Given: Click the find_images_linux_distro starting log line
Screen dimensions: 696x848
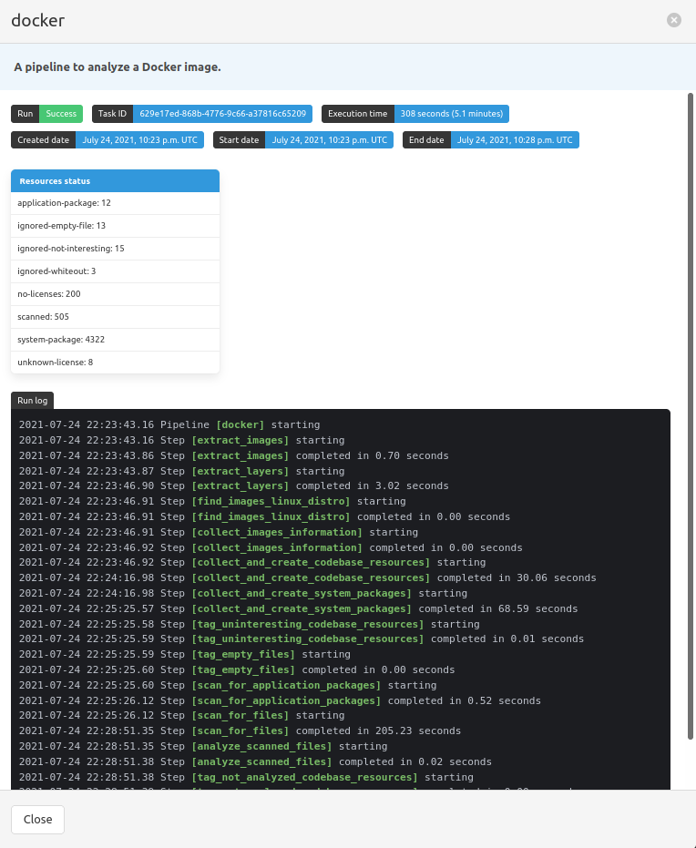Looking at the screenshot, I should coord(212,501).
